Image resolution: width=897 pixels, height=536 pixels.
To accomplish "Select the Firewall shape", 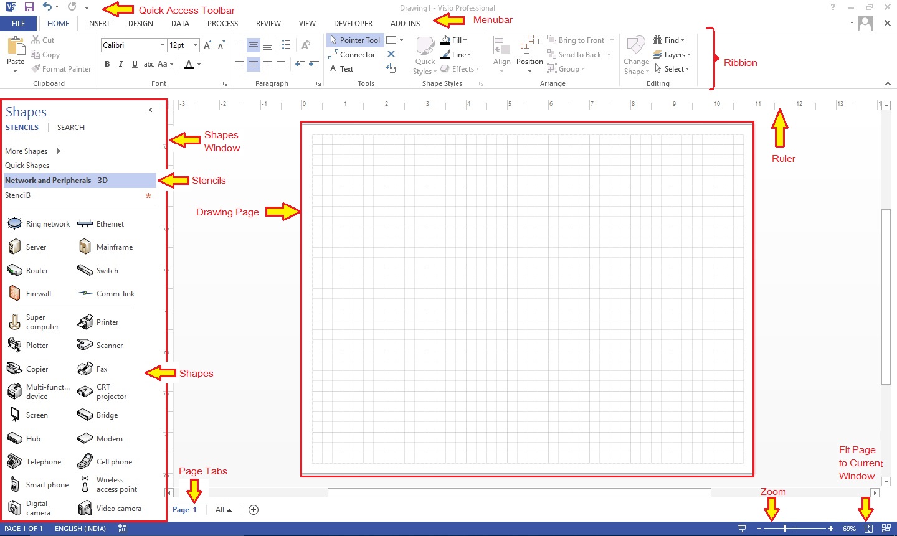I will pos(31,293).
